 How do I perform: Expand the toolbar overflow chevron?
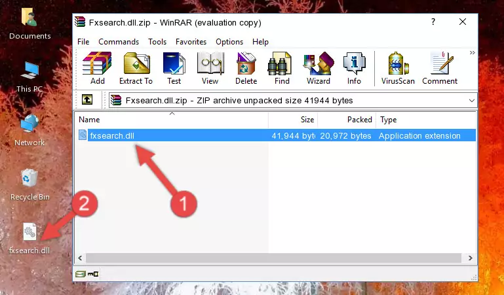pyautogui.click(x=472, y=52)
